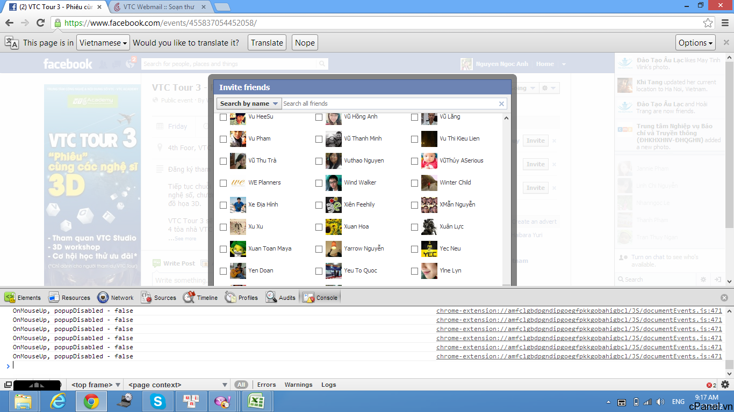Click Vu Thi Kieu Lien profile thumbnail
Screen dimensions: 734x412
point(429,139)
